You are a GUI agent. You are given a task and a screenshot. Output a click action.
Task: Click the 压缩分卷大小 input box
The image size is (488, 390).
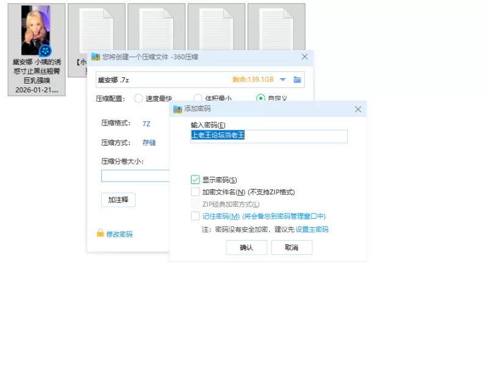click(x=135, y=175)
